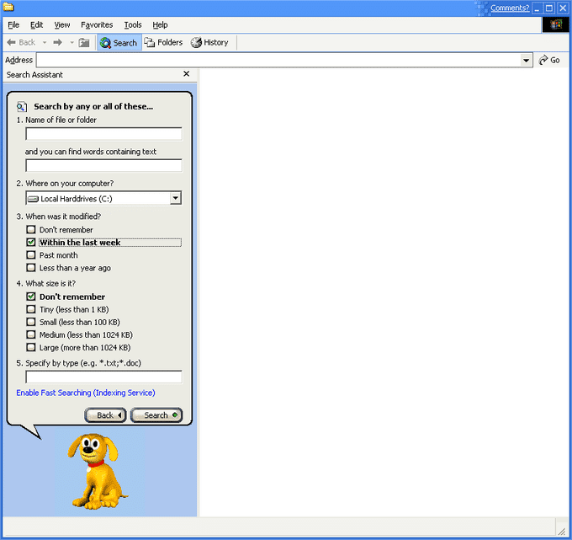Toggle the Search toolbar button

click(119, 42)
